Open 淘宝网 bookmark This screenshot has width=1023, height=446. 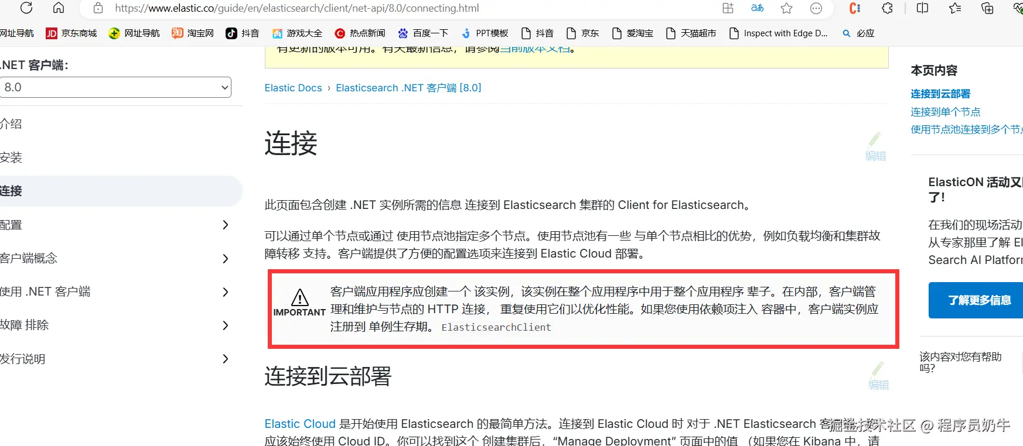(193, 33)
